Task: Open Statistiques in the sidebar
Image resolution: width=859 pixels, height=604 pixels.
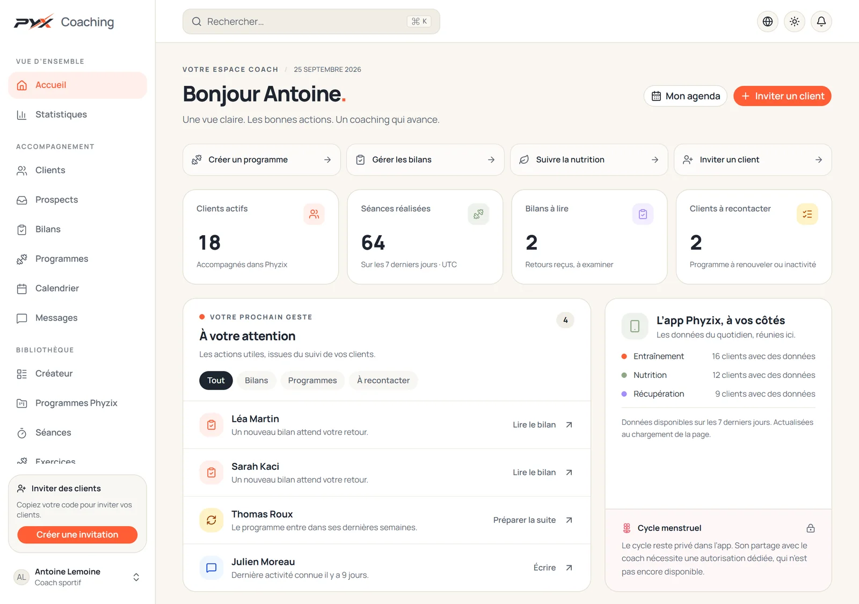Action: pyautogui.click(x=77, y=114)
